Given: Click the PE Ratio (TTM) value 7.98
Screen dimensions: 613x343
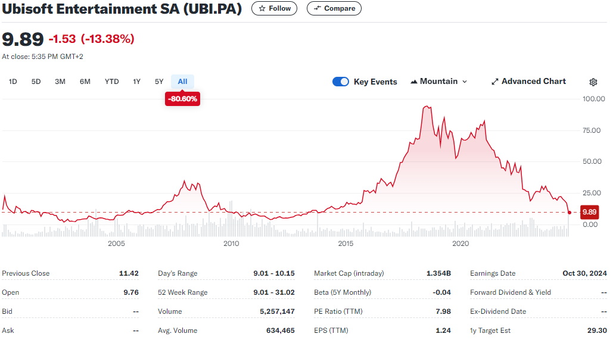Looking at the screenshot, I should coord(443,312).
